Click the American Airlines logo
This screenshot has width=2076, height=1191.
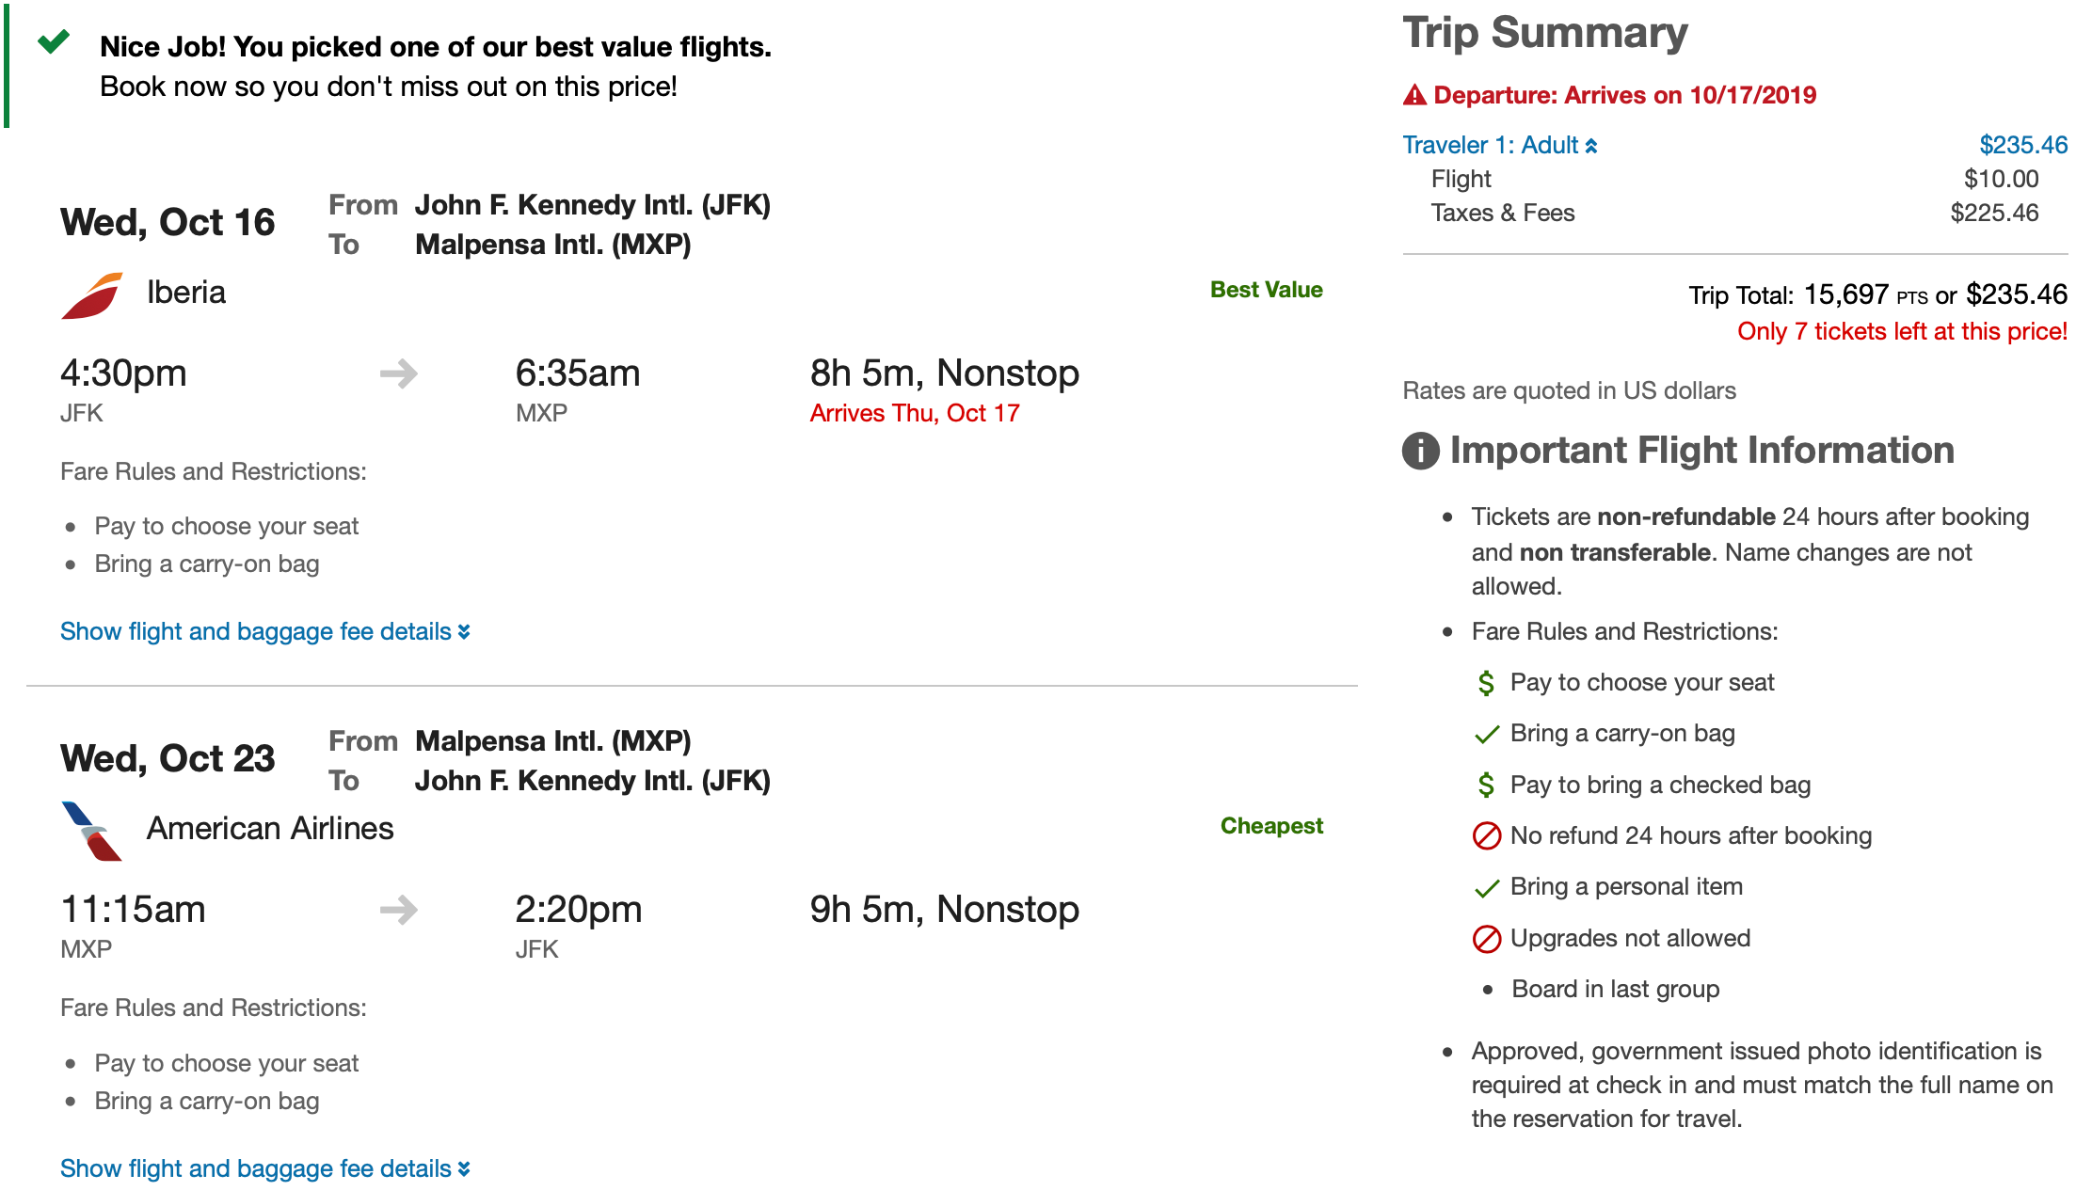(92, 831)
